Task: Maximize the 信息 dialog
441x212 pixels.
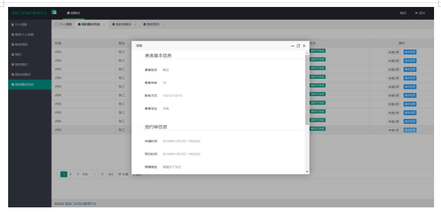Action: (x=298, y=46)
